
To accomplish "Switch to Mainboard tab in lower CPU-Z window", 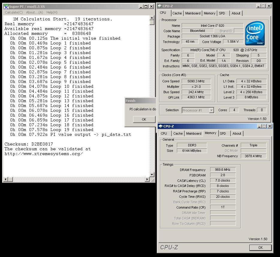I will coord(194,133).
